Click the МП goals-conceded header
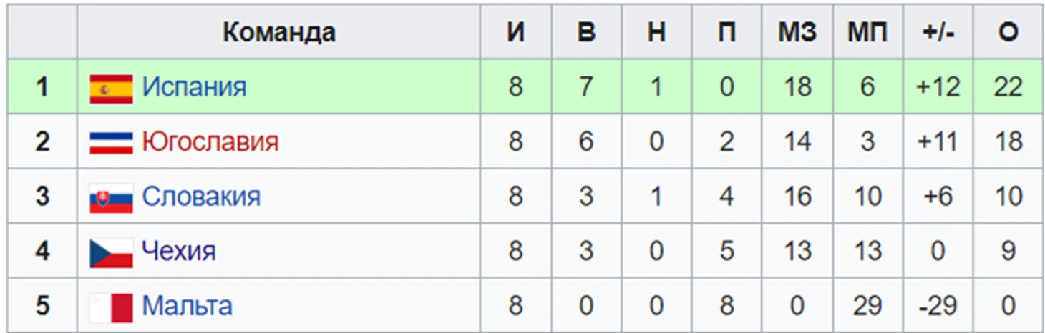The height and width of the screenshot is (333, 1045). (867, 32)
